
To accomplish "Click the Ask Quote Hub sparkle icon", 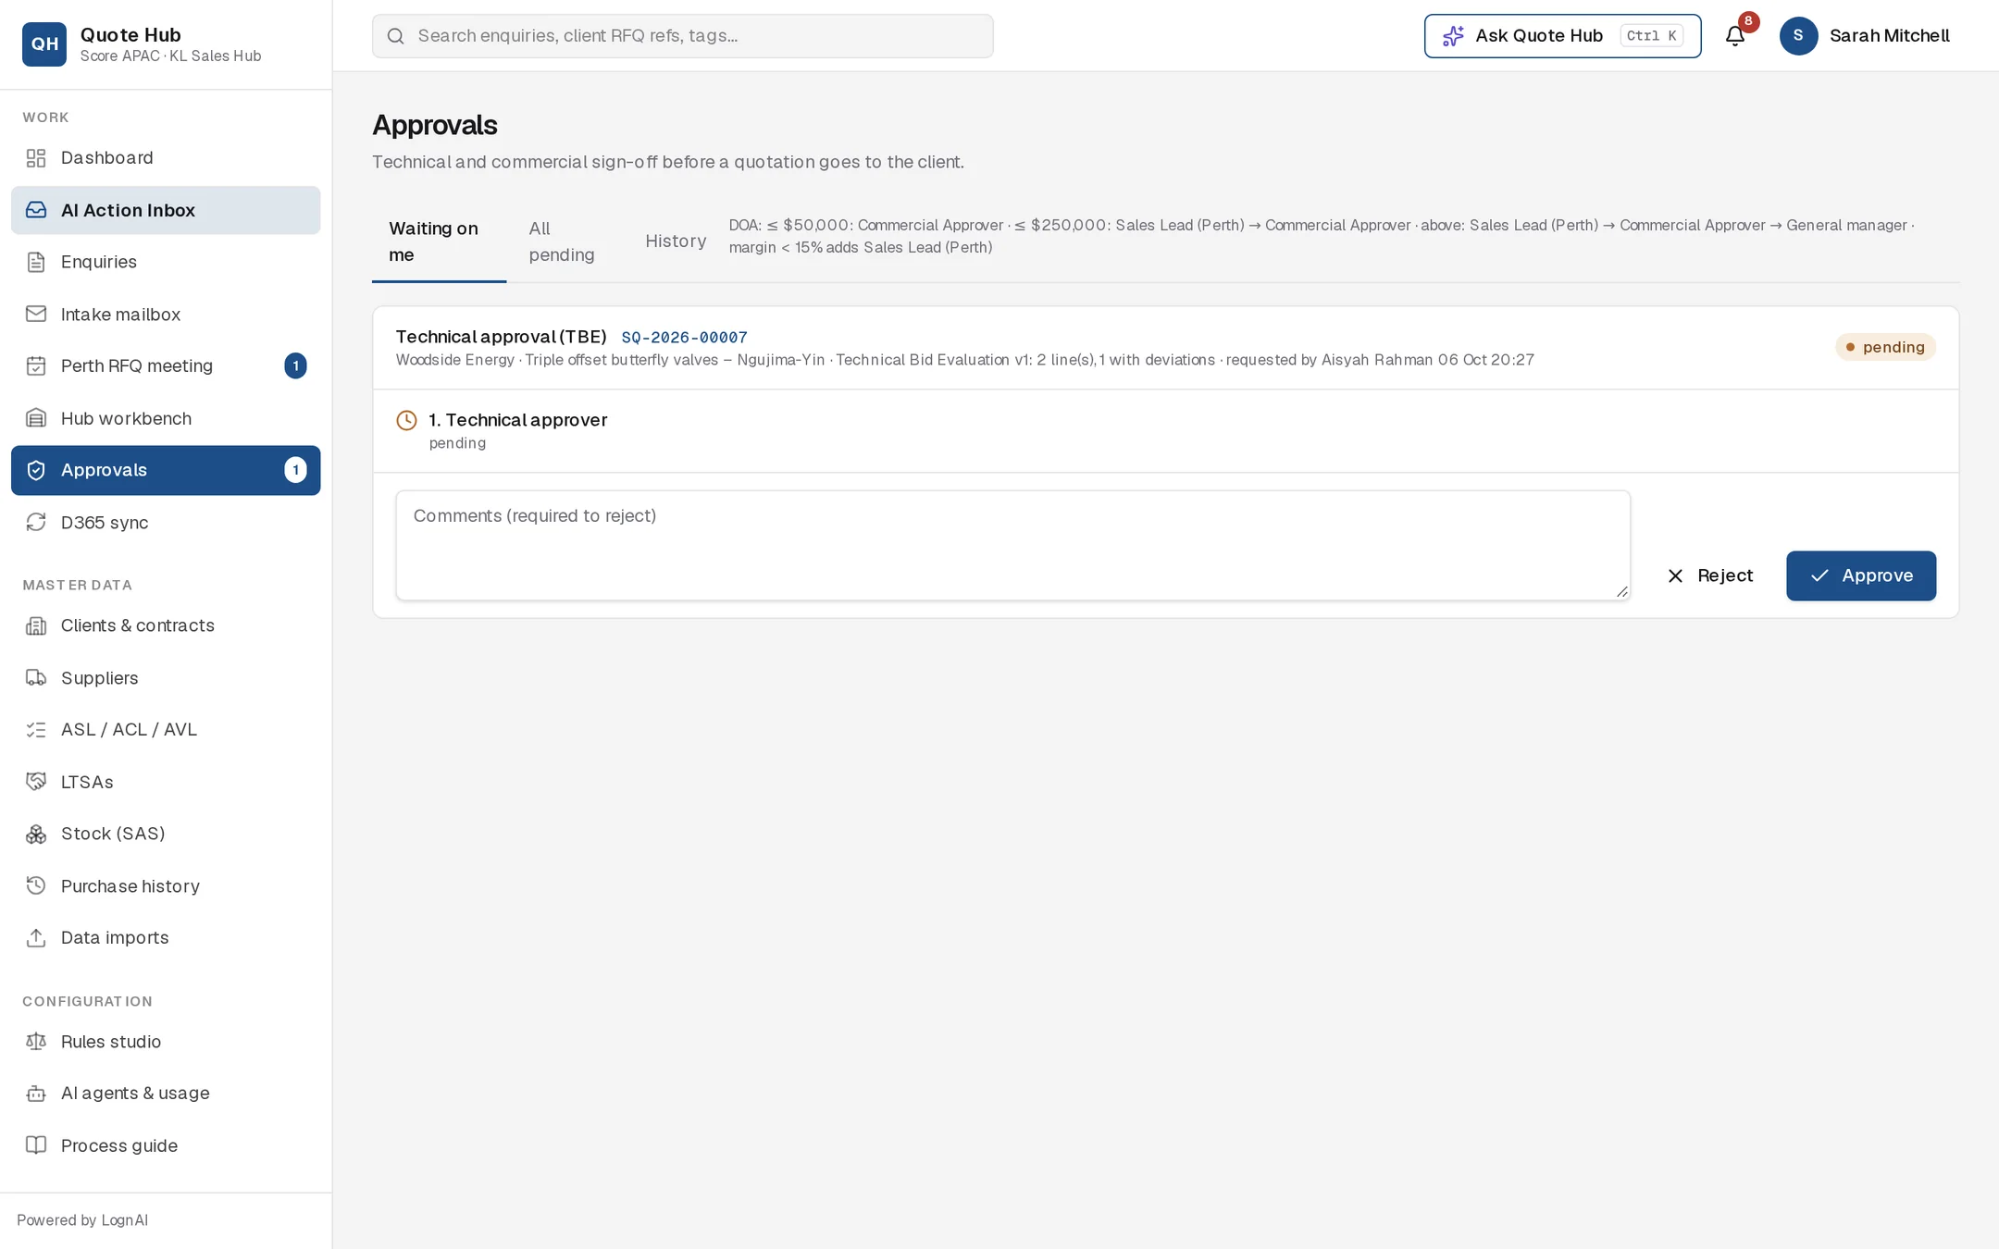I will 1453,36.
